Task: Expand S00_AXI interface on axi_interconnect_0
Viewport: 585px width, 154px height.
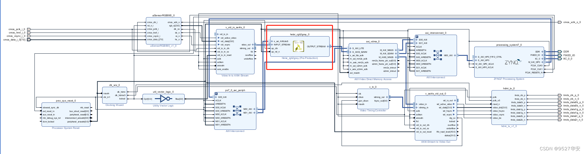Action: tap(417, 40)
